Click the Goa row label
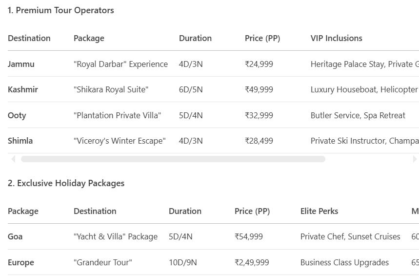Image resolution: width=419 pixels, height=277 pixels. [x=15, y=236]
